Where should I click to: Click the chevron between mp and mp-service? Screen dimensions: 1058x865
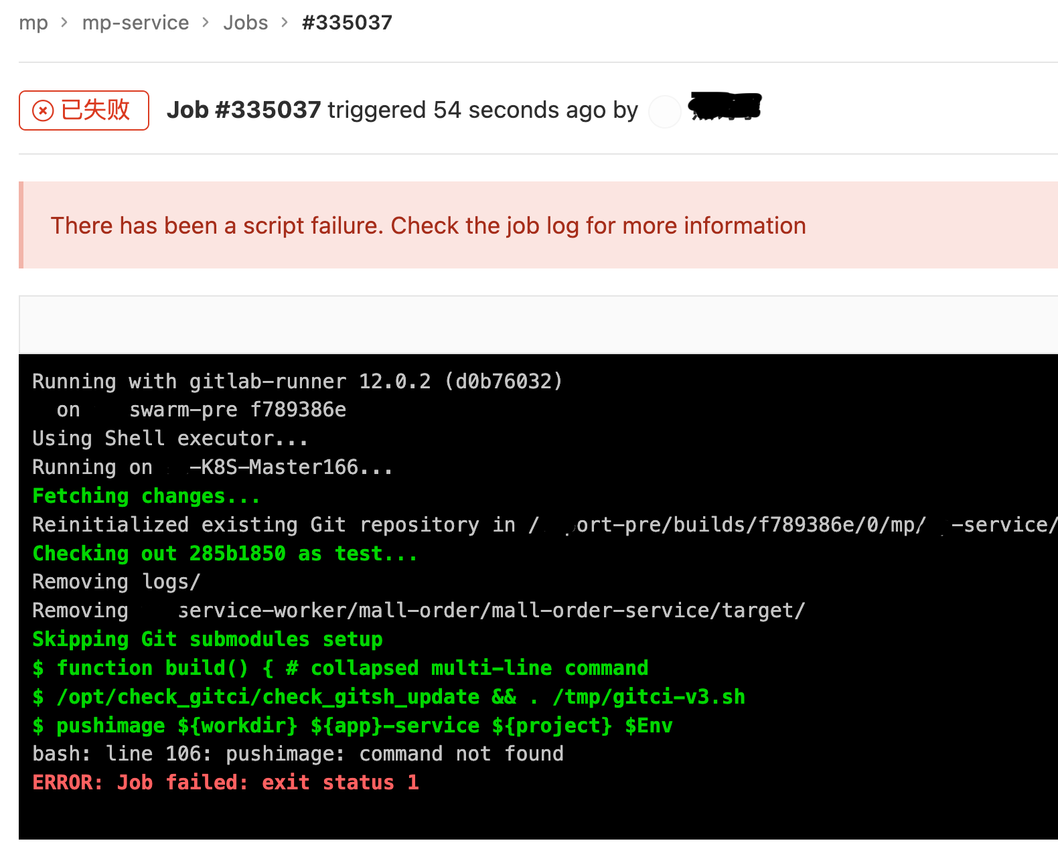coord(64,23)
